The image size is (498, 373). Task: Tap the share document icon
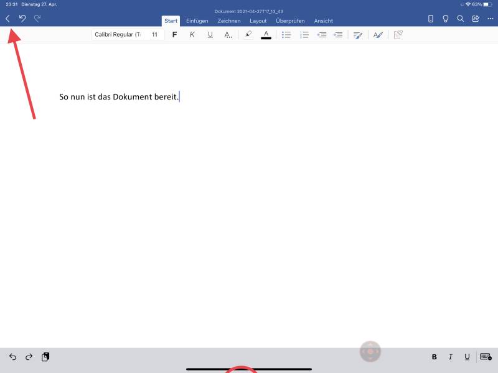476,19
